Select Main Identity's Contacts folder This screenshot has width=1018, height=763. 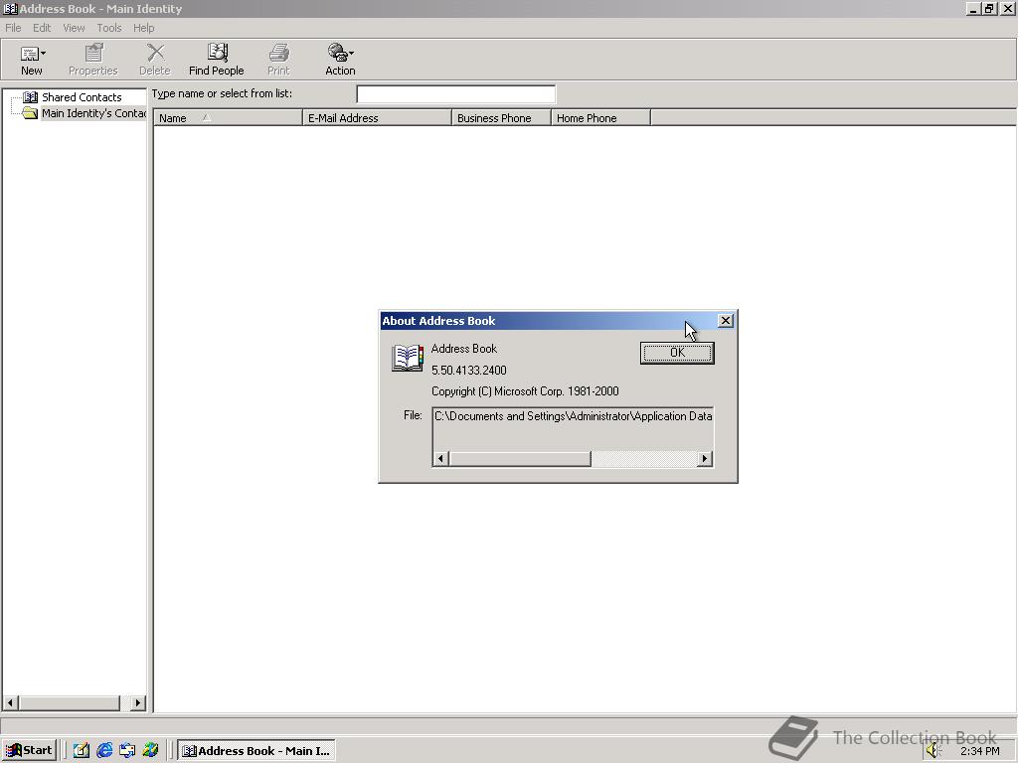coord(93,113)
